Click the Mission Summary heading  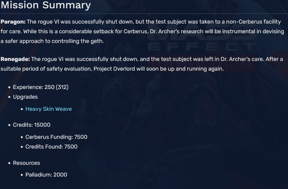click(46, 5)
